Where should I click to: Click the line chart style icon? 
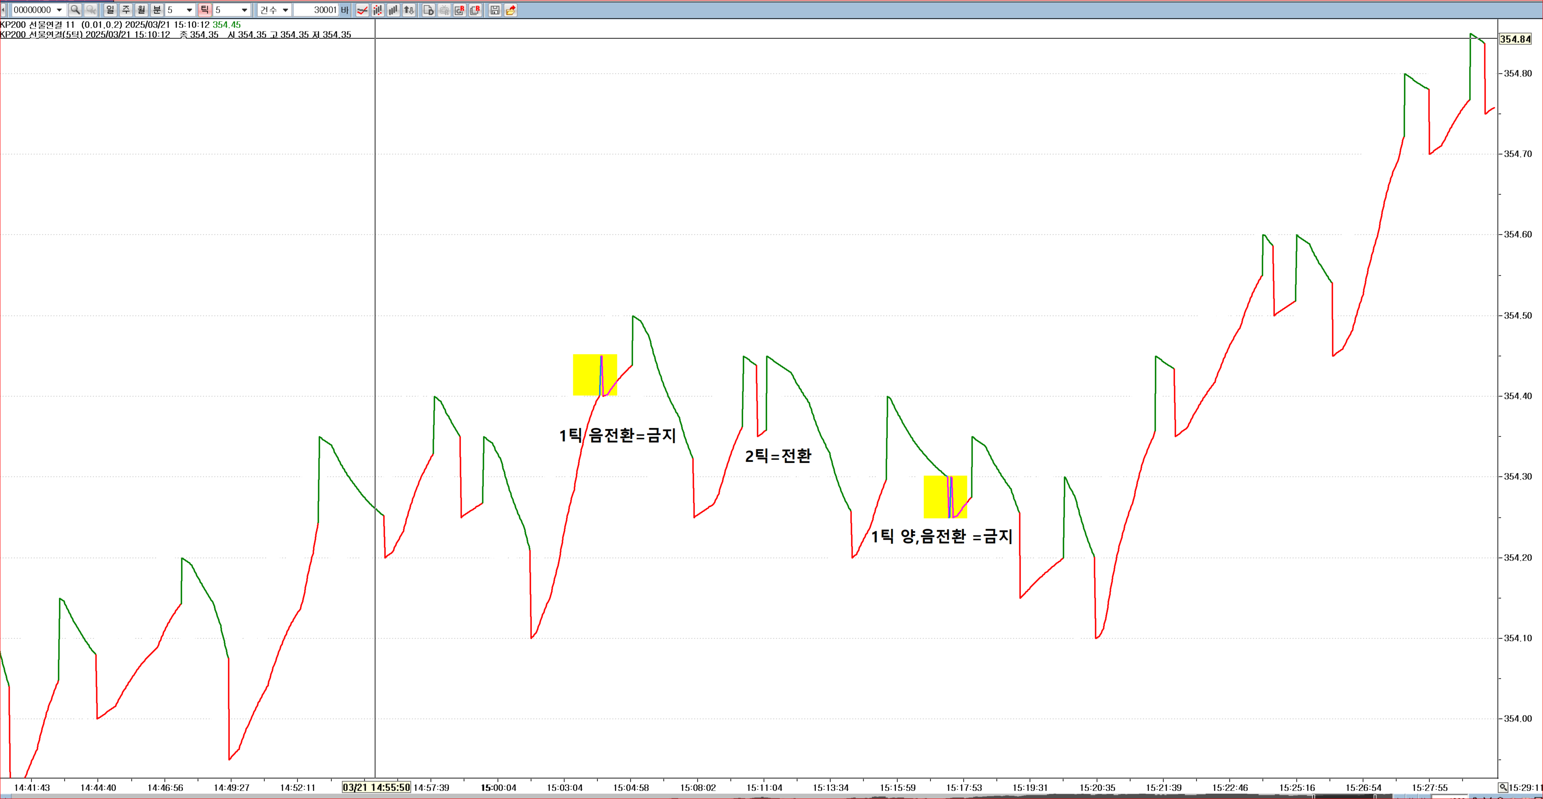(x=362, y=10)
